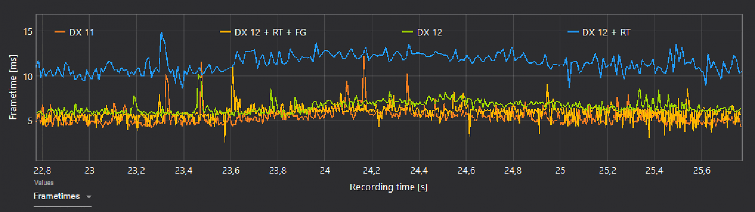Click the 24,8 tick on the time axis

[x=513, y=171]
